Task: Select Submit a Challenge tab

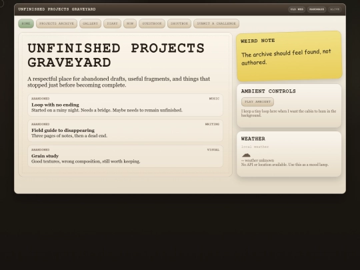Action: coord(216,23)
